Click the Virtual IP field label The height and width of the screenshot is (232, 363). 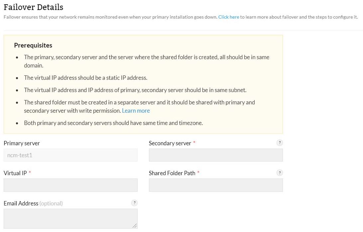point(15,173)
